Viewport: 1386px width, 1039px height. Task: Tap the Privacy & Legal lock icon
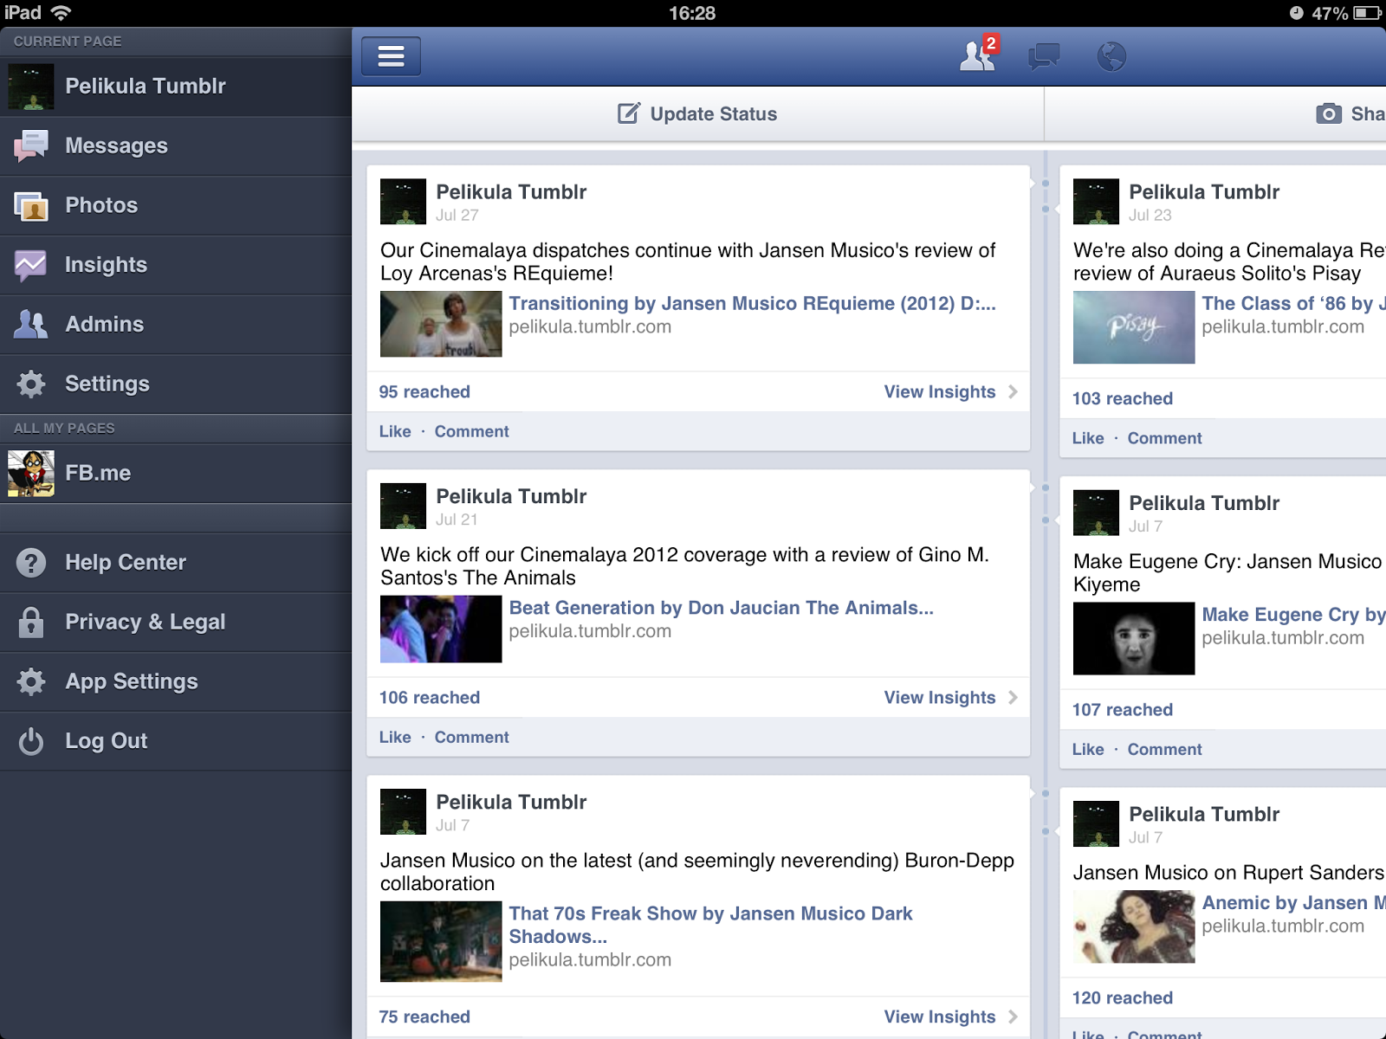pos(31,622)
